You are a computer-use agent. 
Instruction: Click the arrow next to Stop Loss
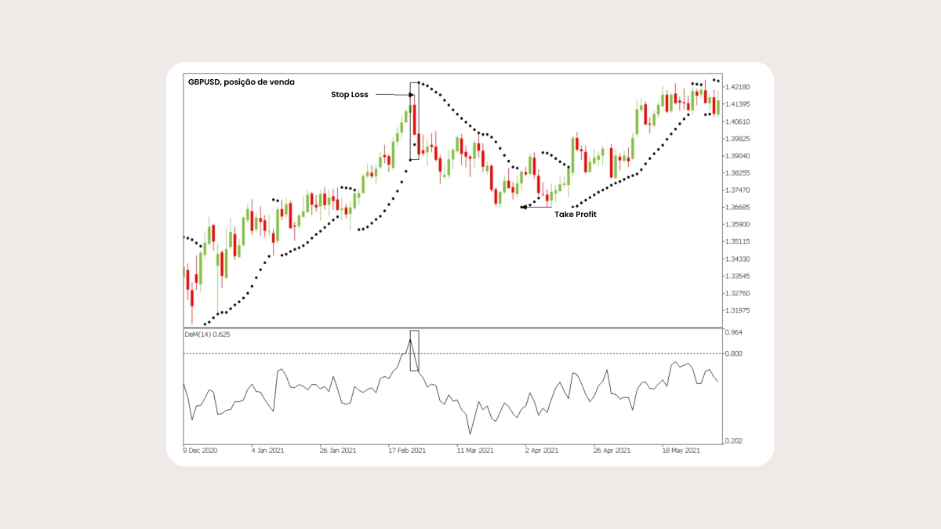click(x=394, y=95)
